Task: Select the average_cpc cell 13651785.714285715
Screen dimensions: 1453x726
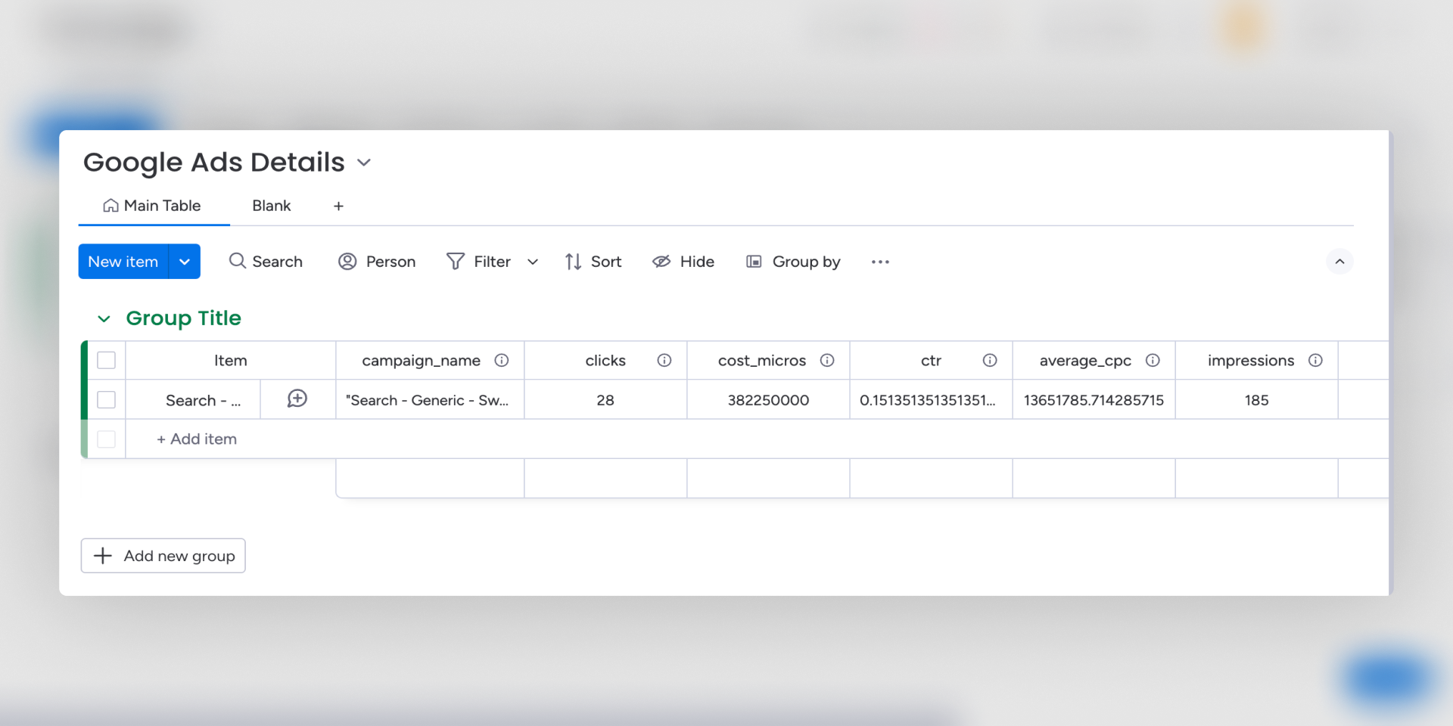Action: pos(1094,399)
